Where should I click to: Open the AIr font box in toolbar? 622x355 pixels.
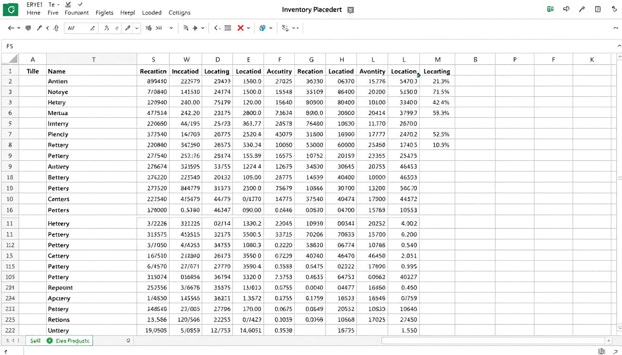pos(81,28)
